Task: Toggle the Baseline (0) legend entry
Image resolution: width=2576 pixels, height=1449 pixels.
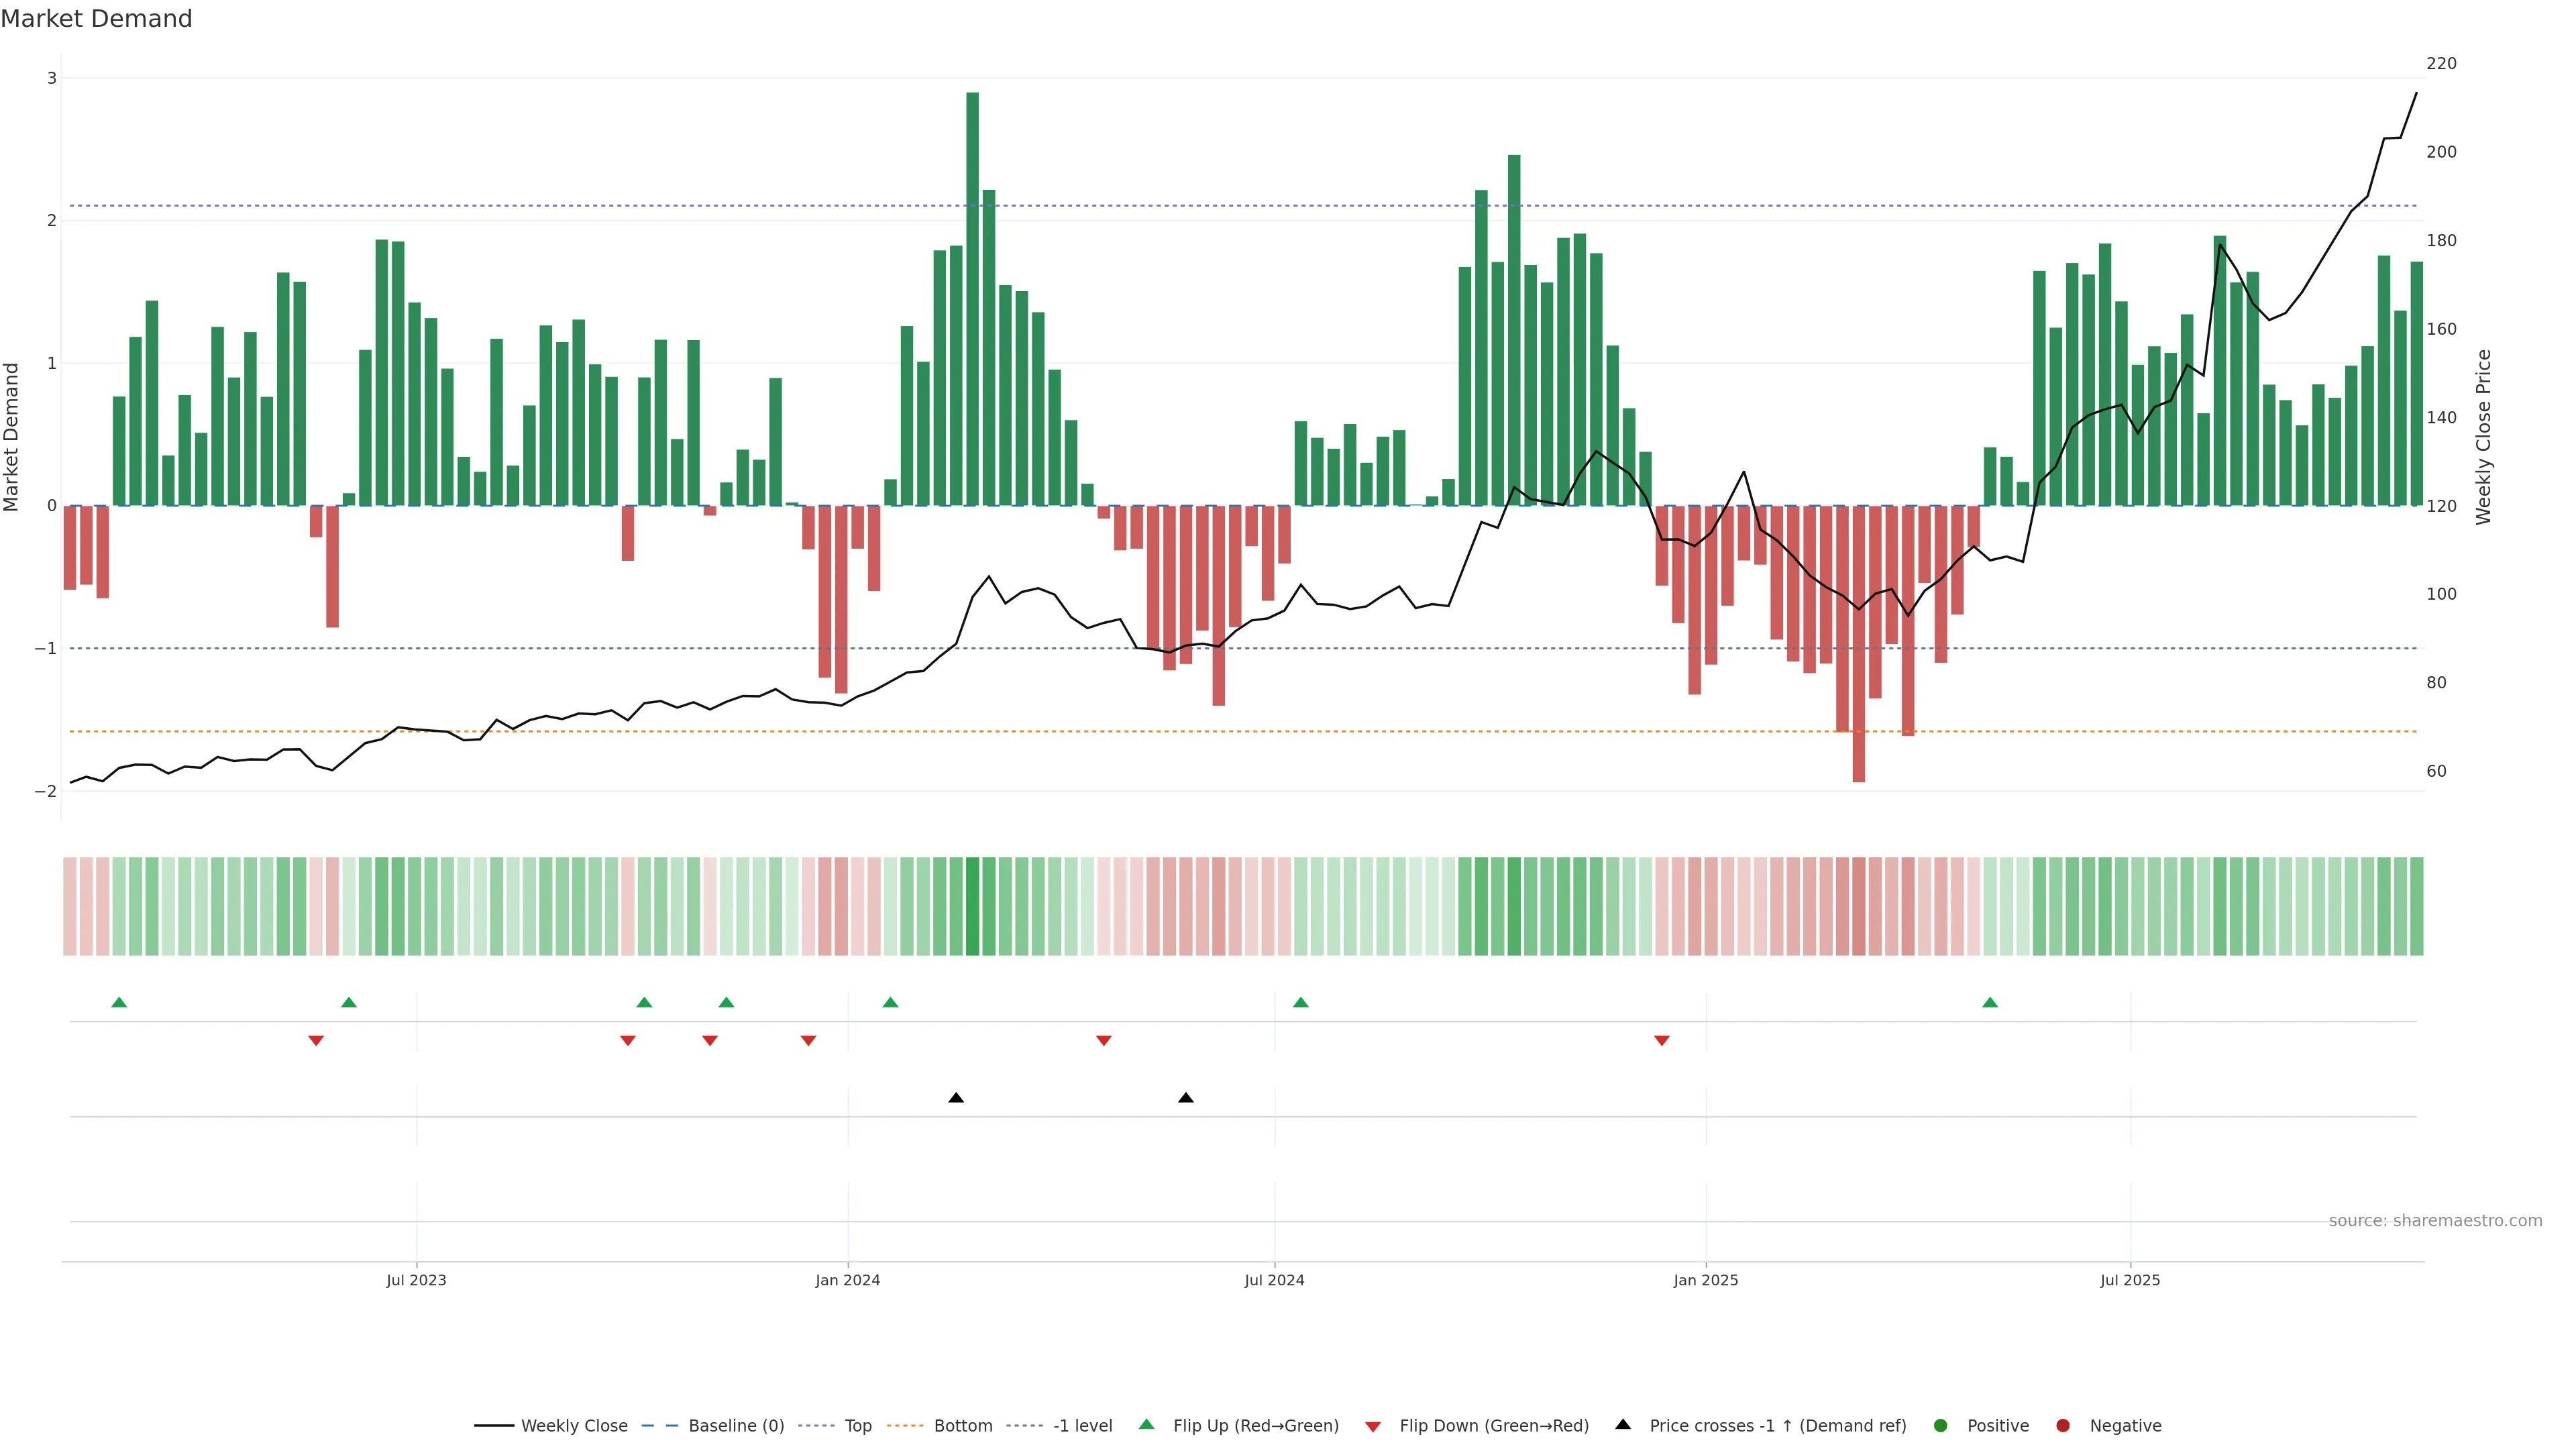Action: click(736, 1425)
